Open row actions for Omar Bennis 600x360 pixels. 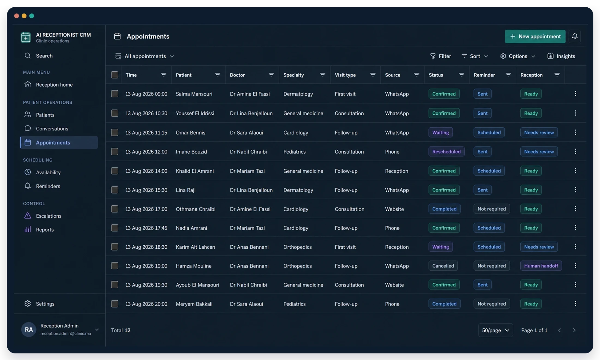(575, 132)
